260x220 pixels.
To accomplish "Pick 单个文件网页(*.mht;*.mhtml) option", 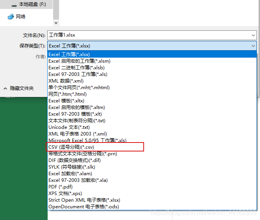I will [x=152, y=88].
